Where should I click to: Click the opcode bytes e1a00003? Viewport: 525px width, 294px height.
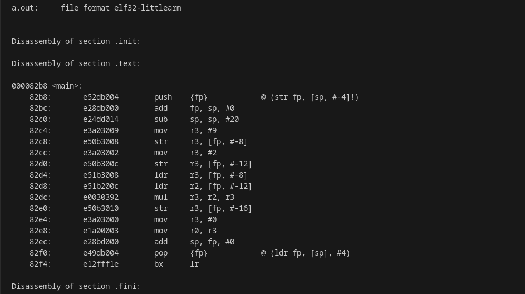101,231
